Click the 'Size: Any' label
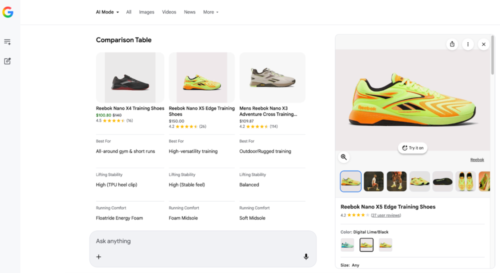This screenshot has width=500, height=273. [350, 265]
